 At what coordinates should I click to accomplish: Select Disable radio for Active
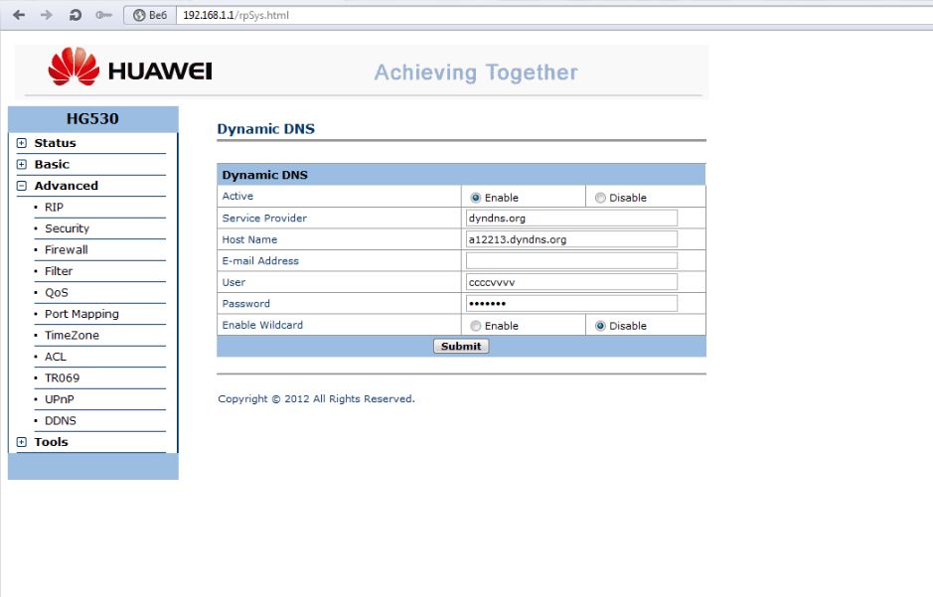pyautogui.click(x=600, y=198)
